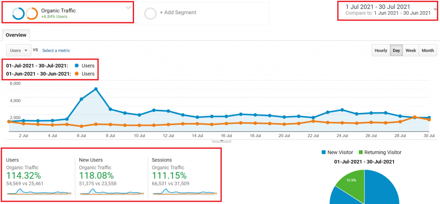Click the 24 Jul blue data point
Viewport: 440px width, 204px height.
[342, 110]
